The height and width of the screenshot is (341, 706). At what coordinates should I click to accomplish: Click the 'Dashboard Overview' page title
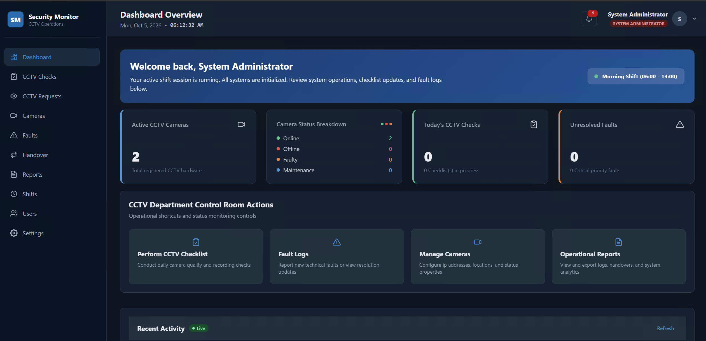161,15
